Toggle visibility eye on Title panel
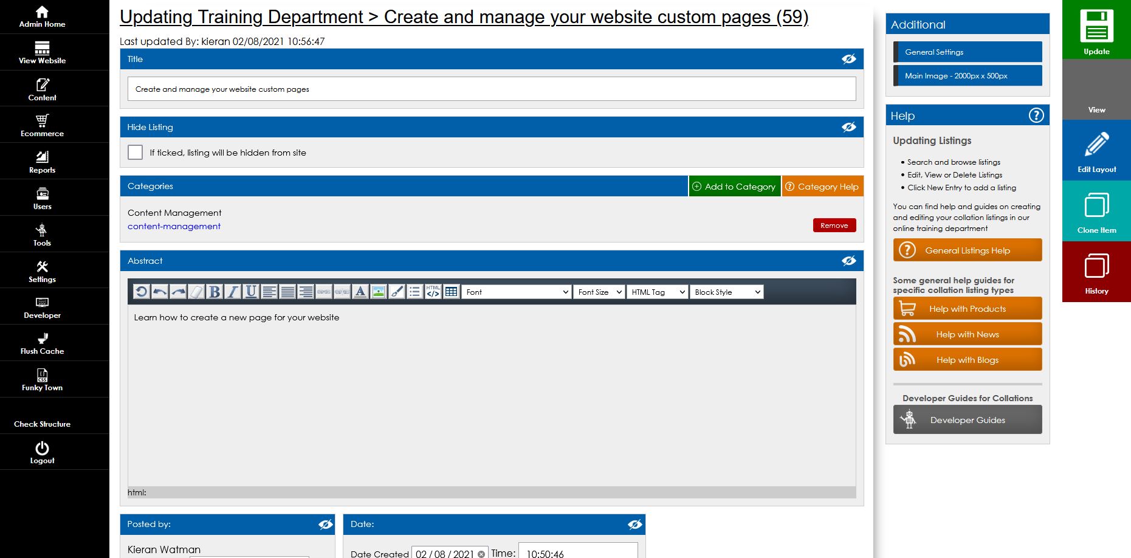 848,59
